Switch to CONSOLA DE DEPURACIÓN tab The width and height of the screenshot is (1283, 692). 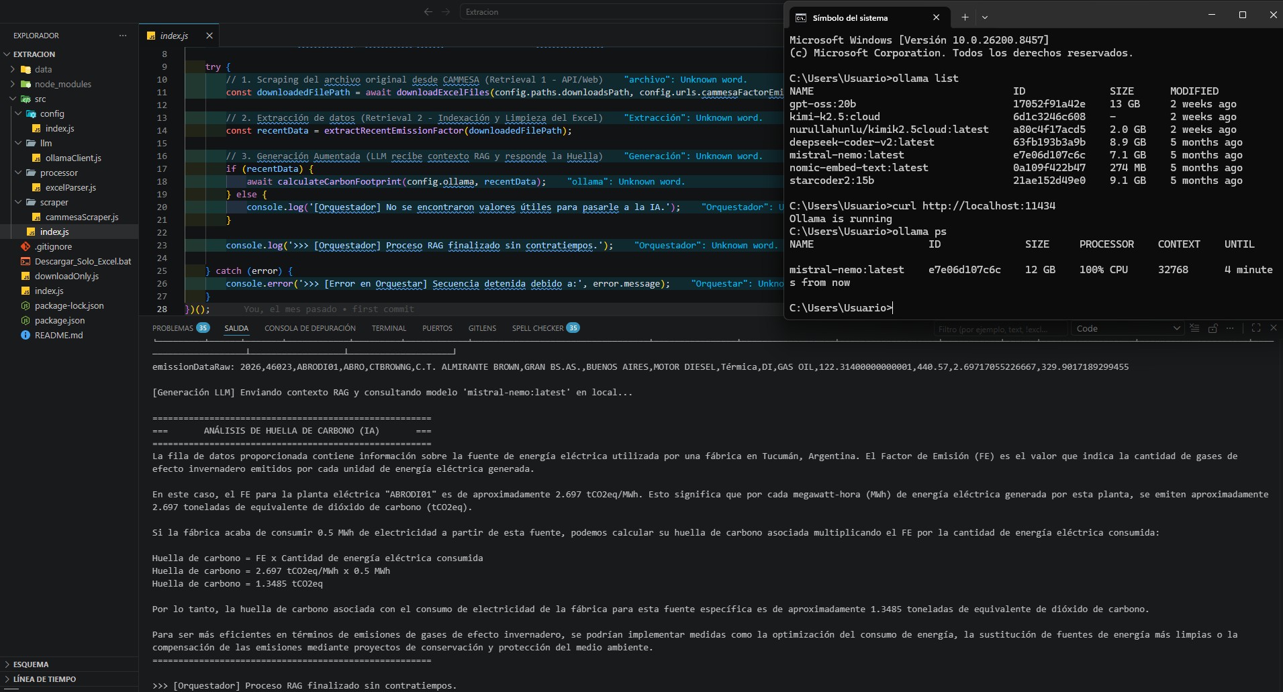click(x=310, y=328)
